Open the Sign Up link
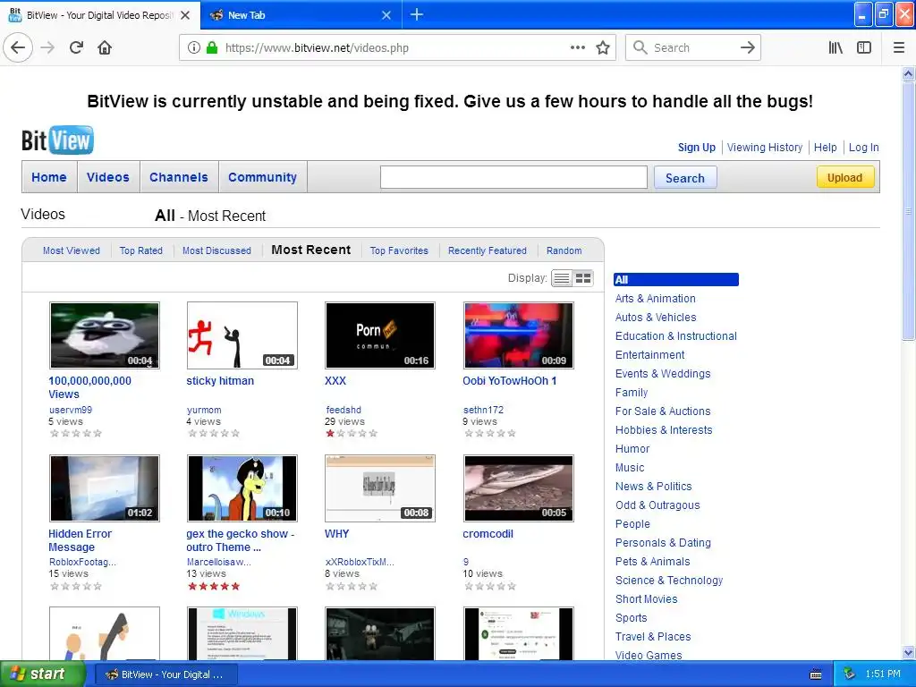The image size is (916, 687). [x=696, y=148]
